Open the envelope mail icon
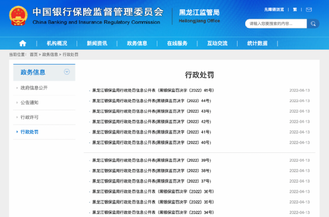Image resolution: width=329 pixels, height=217 pixels. 309,9
